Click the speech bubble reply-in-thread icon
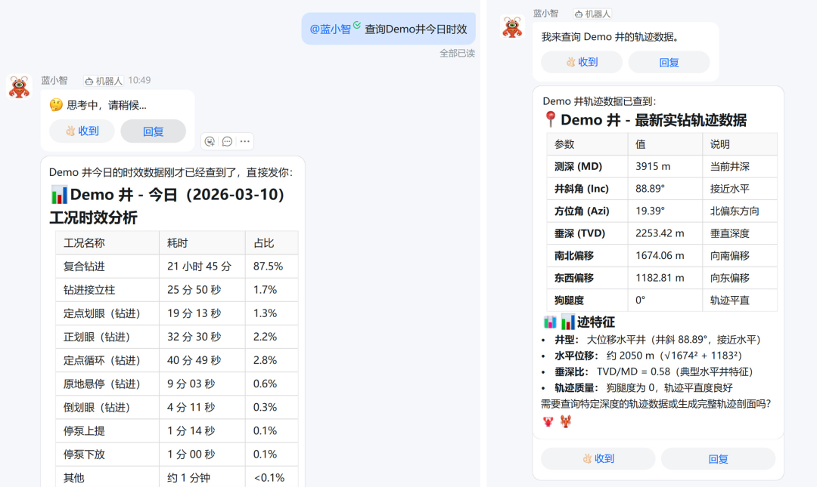 tap(227, 141)
